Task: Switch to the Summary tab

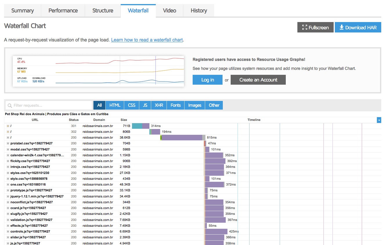Action: [23, 11]
